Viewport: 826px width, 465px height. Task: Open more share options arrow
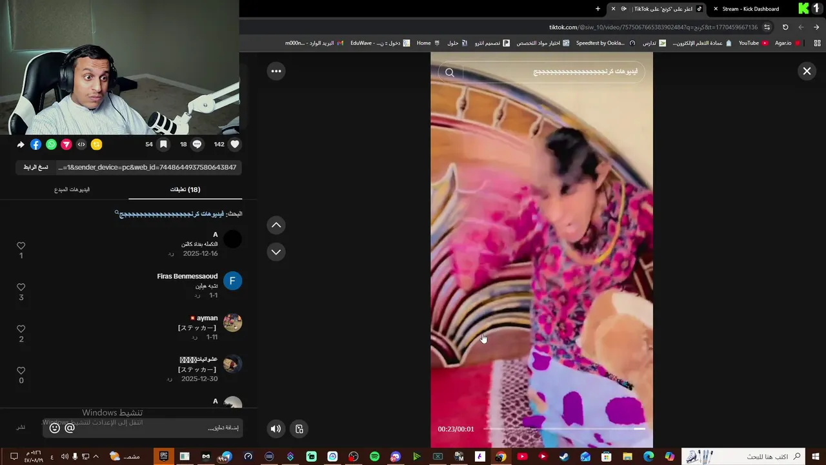click(21, 145)
